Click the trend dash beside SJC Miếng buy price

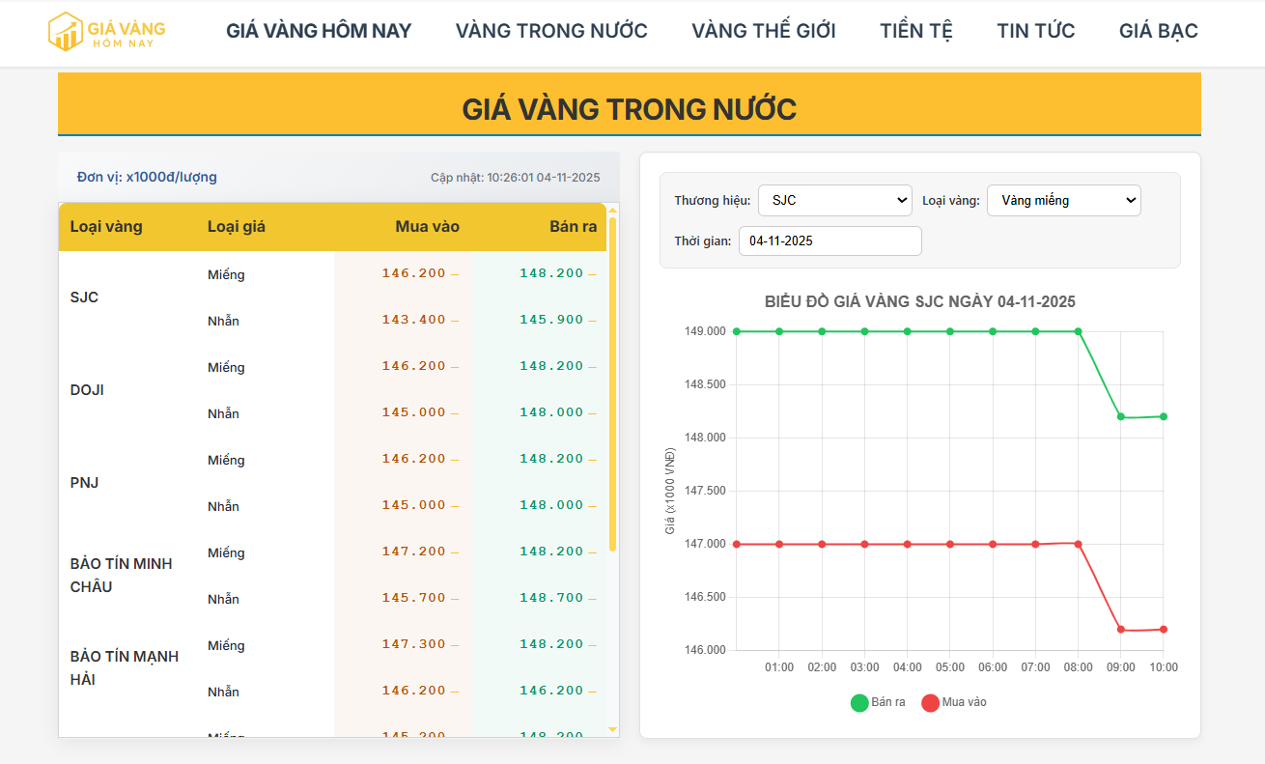pos(454,274)
